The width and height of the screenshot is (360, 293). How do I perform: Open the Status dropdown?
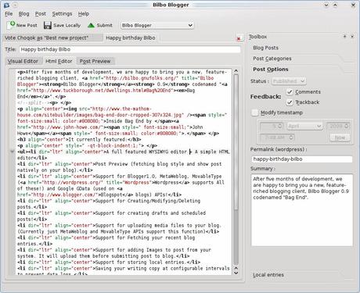pyautogui.click(x=289, y=81)
